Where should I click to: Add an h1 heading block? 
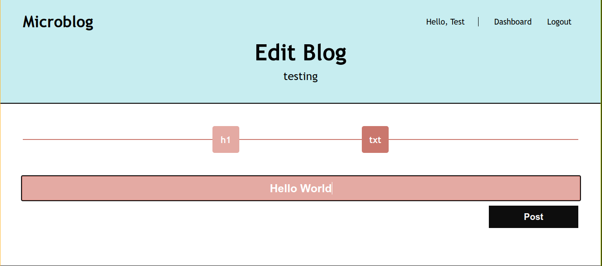[225, 139]
